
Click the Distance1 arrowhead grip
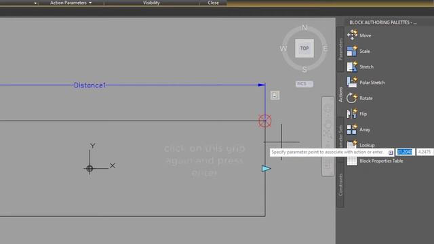(x=261, y=85)
